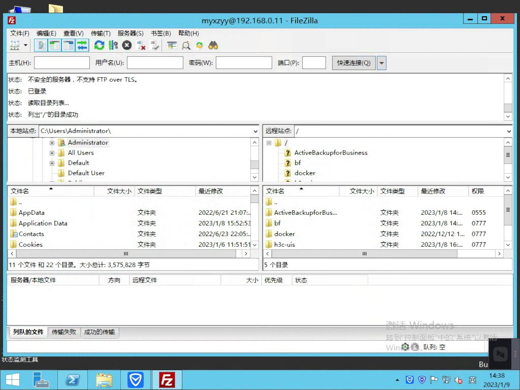The width and height of the screenshot is (520, 390).
Task: Toggle transfer queue display icon
Action: click(82, 45)
